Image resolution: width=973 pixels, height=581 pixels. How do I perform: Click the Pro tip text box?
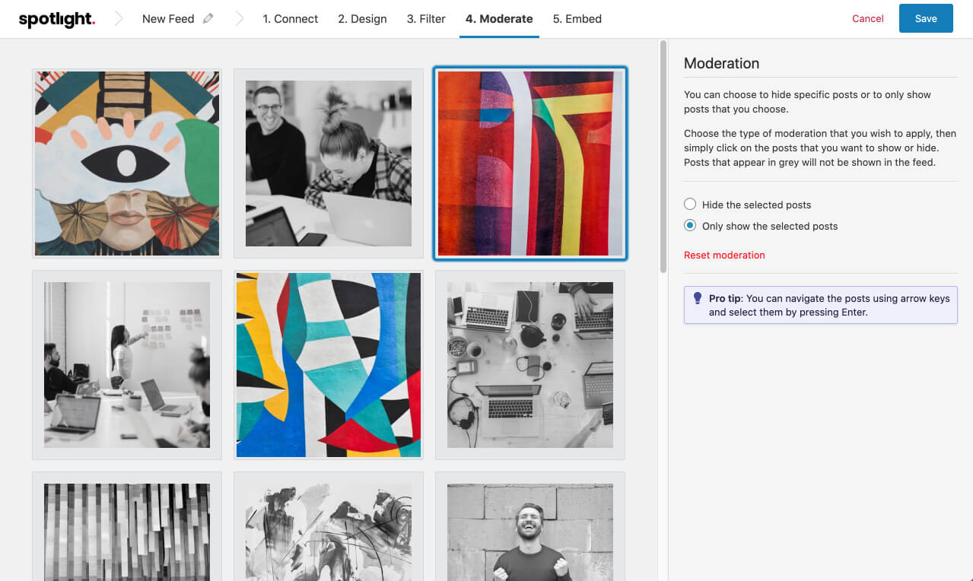tap(820, 305)
